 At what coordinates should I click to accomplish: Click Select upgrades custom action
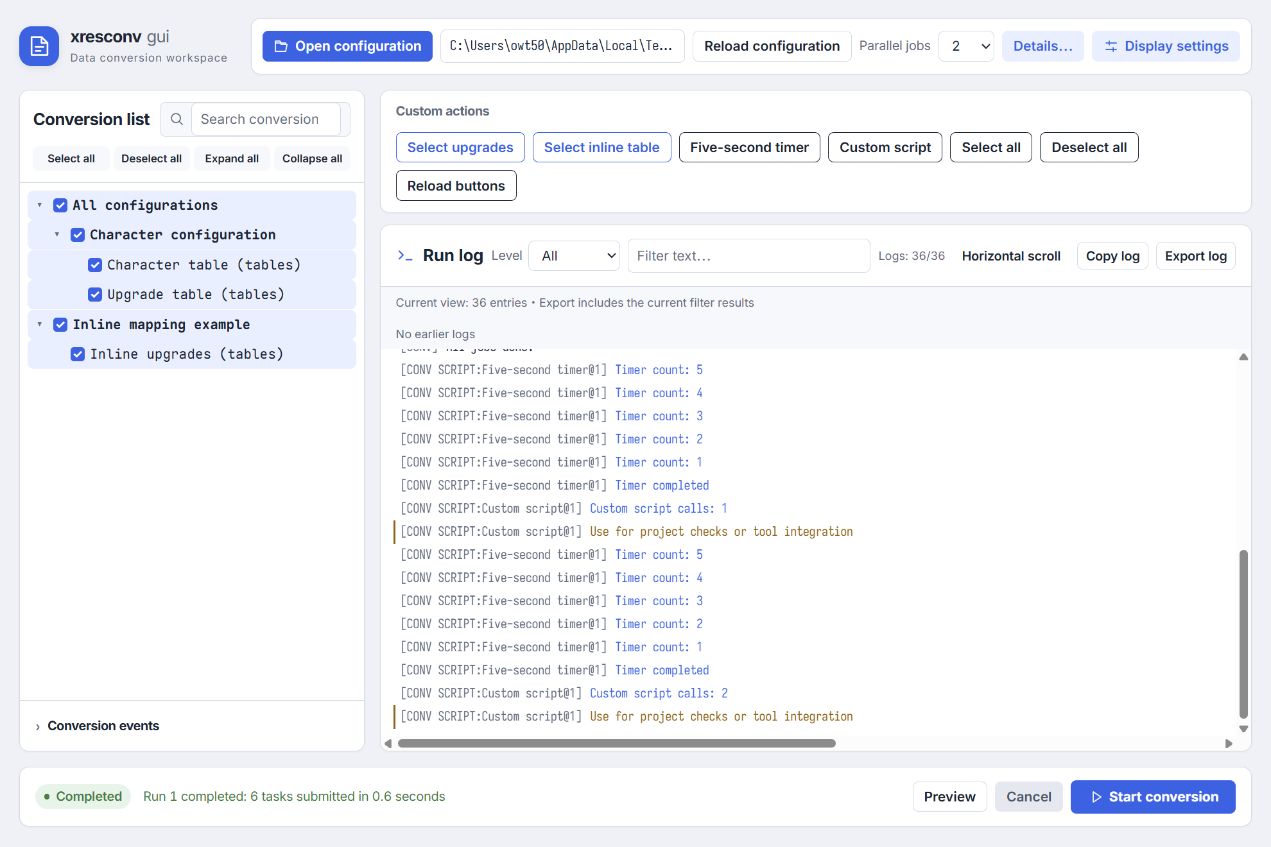(x=460, y=148)
